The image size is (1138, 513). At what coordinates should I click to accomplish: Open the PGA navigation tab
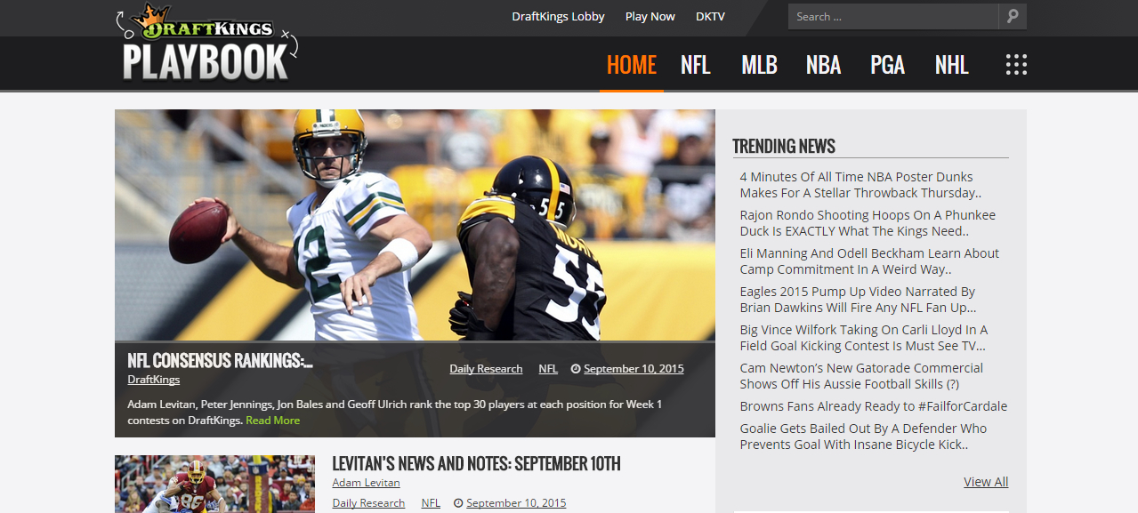click(887, 65)
